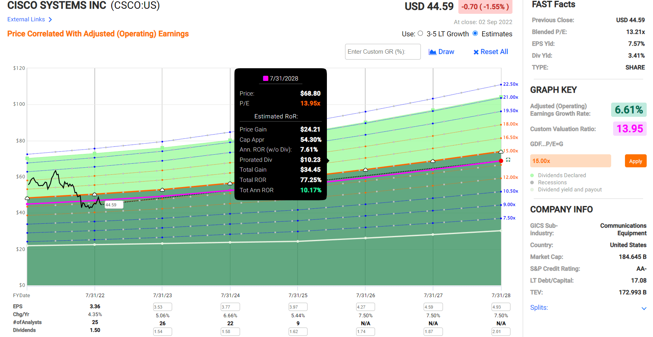Click the Tot Ann ROR 10.17% value
Screen dimensions: 653x337
pos(311,190)
